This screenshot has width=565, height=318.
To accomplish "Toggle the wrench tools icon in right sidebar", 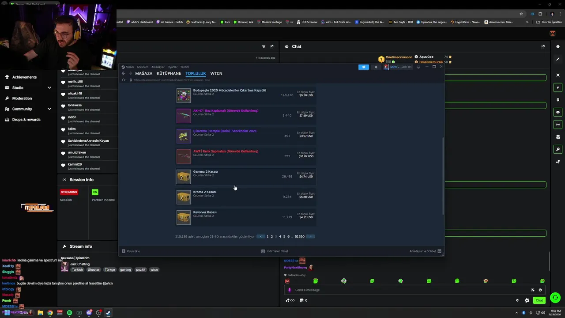I will pyautogui.click(x=558, y=149).
